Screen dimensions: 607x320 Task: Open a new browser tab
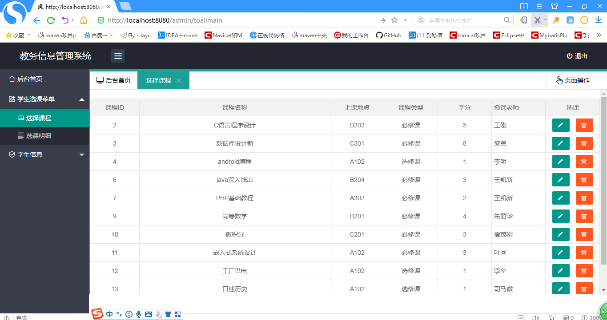[x=125, y=6]
